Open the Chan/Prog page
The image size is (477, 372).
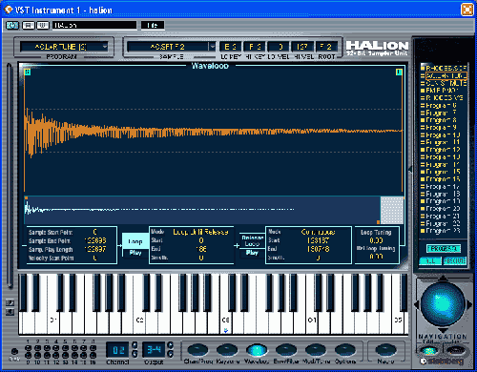(x=197, y=350)
